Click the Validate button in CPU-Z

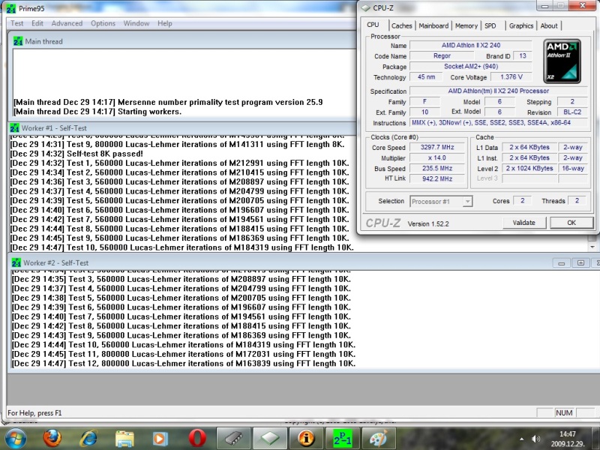coord(523,223)
